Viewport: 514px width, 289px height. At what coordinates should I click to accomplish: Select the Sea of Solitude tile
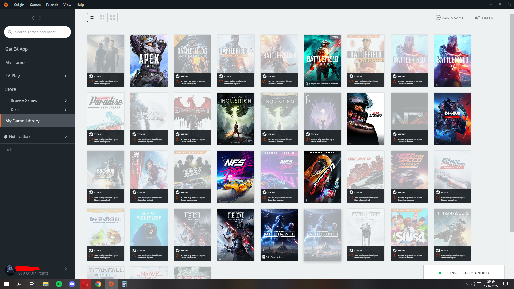(149, 235)
